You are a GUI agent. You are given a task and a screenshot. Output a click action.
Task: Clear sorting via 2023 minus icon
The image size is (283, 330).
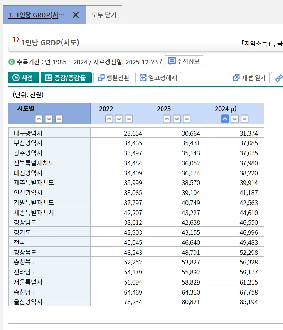(x=187, y=119)
